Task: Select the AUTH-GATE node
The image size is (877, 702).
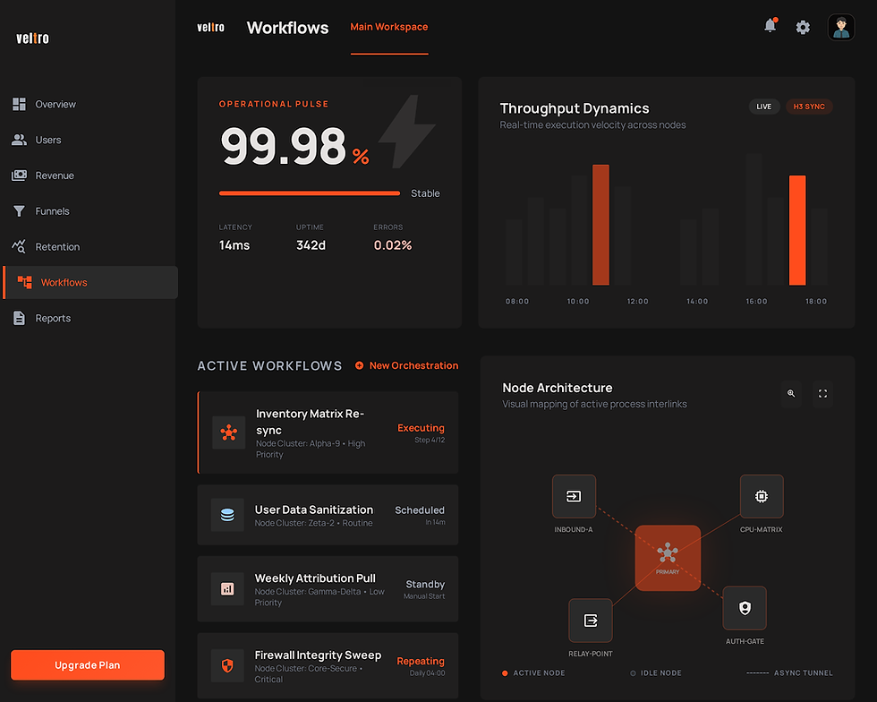Action: [745, 608]
